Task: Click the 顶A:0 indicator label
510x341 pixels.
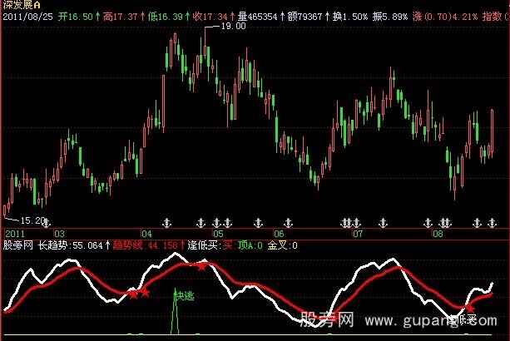Action: 250,246
